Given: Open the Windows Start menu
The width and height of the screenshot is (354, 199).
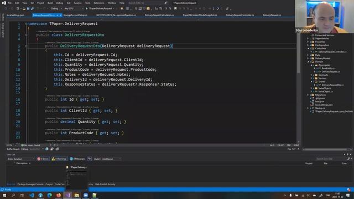Looking at the screenshot, I should pos(4,195).
